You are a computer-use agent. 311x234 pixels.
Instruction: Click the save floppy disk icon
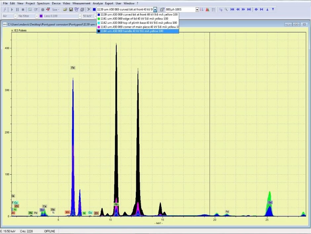coord(71,10)
